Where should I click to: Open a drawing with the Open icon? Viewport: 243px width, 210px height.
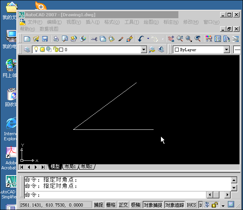click(x=36, y=39)
